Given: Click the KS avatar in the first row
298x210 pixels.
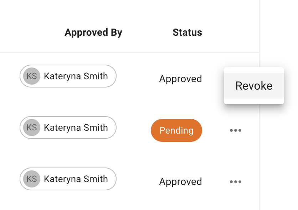Looking at the screenshot, I should 32,76.
